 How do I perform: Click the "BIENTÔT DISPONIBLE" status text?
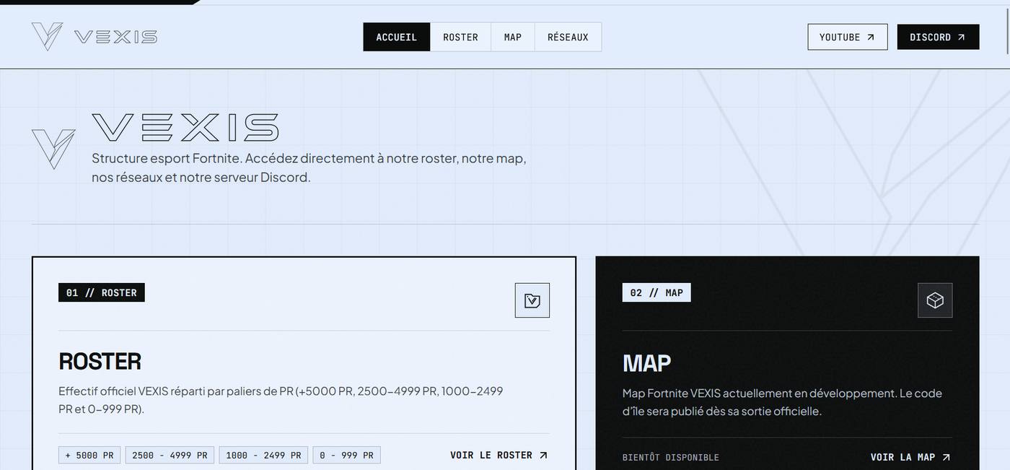671,457
